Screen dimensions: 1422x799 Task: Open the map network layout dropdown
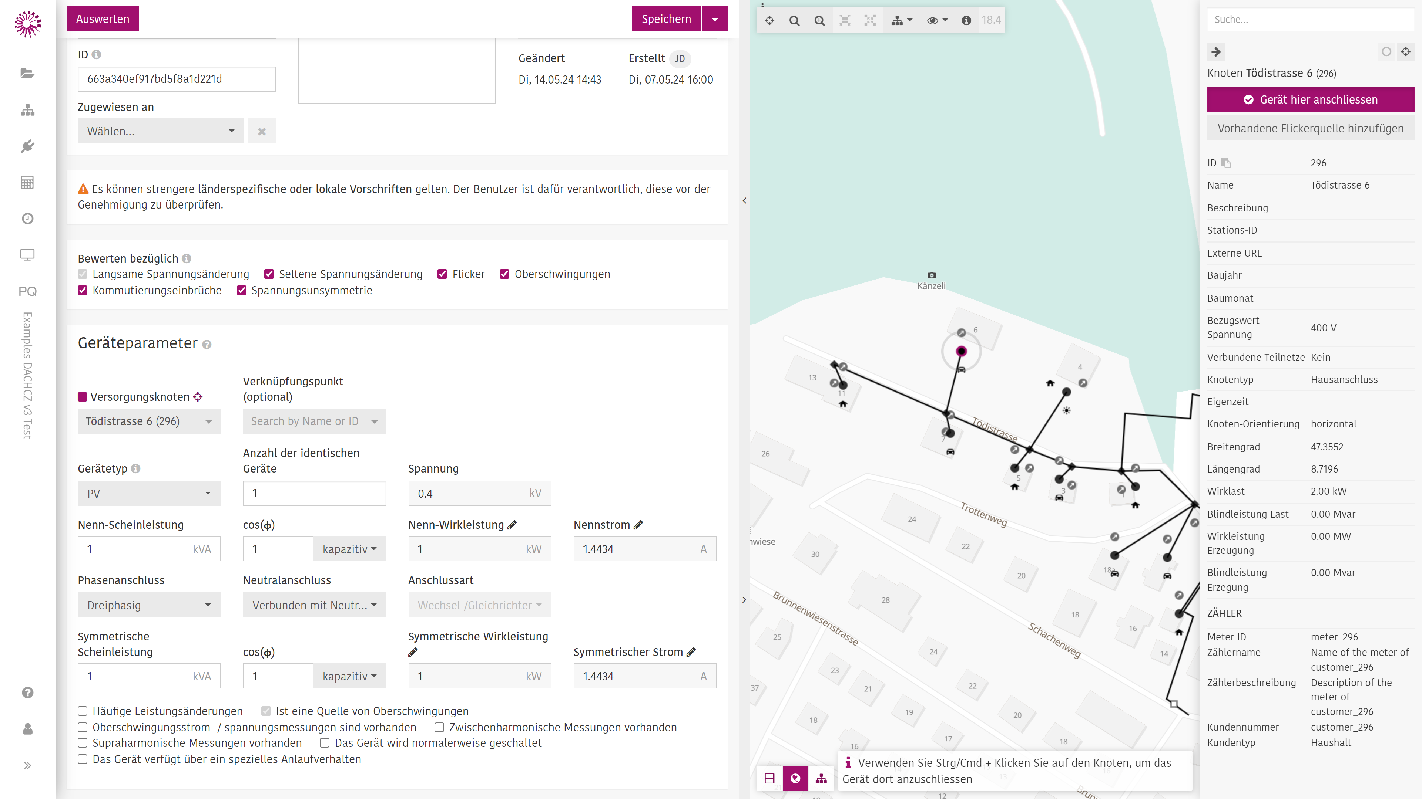coord(902,20)
